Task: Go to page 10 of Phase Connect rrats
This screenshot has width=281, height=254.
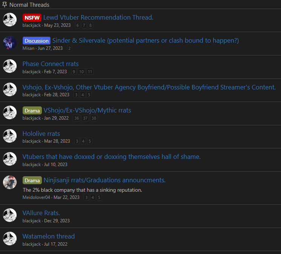Action: point(81,72)
